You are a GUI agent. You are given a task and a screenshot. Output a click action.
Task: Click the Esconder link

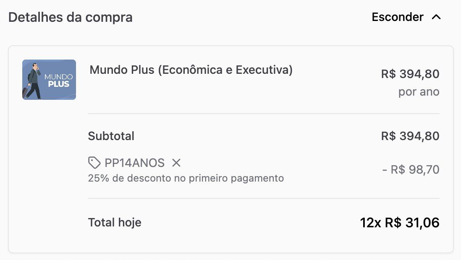397,17
